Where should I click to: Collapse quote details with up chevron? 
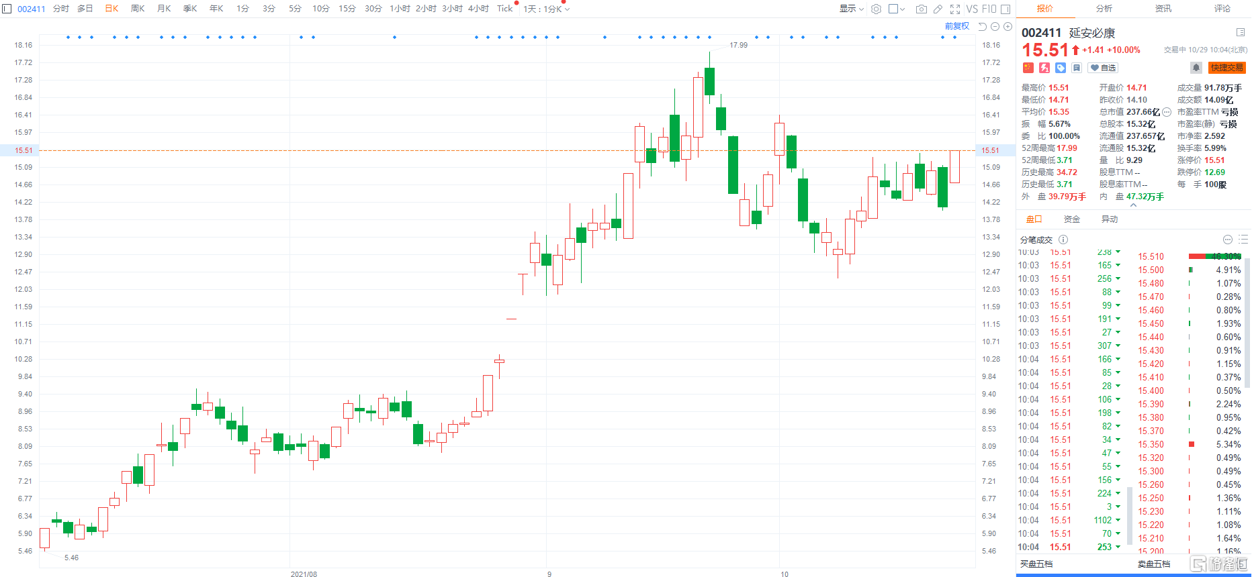(x=1133, y=205)
